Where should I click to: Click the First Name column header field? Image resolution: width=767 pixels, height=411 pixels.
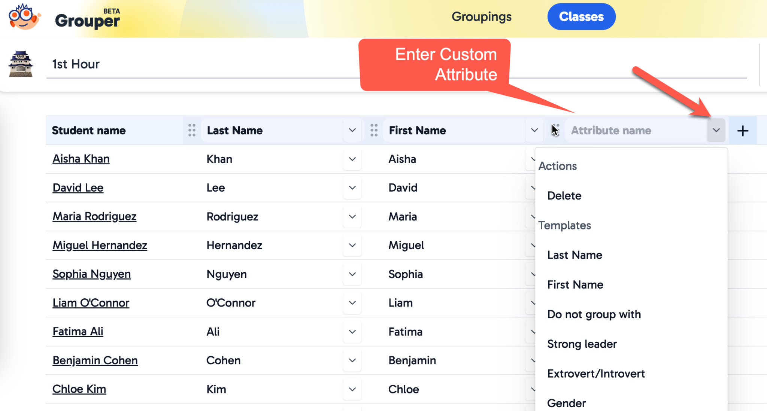(x=454, y=130)
